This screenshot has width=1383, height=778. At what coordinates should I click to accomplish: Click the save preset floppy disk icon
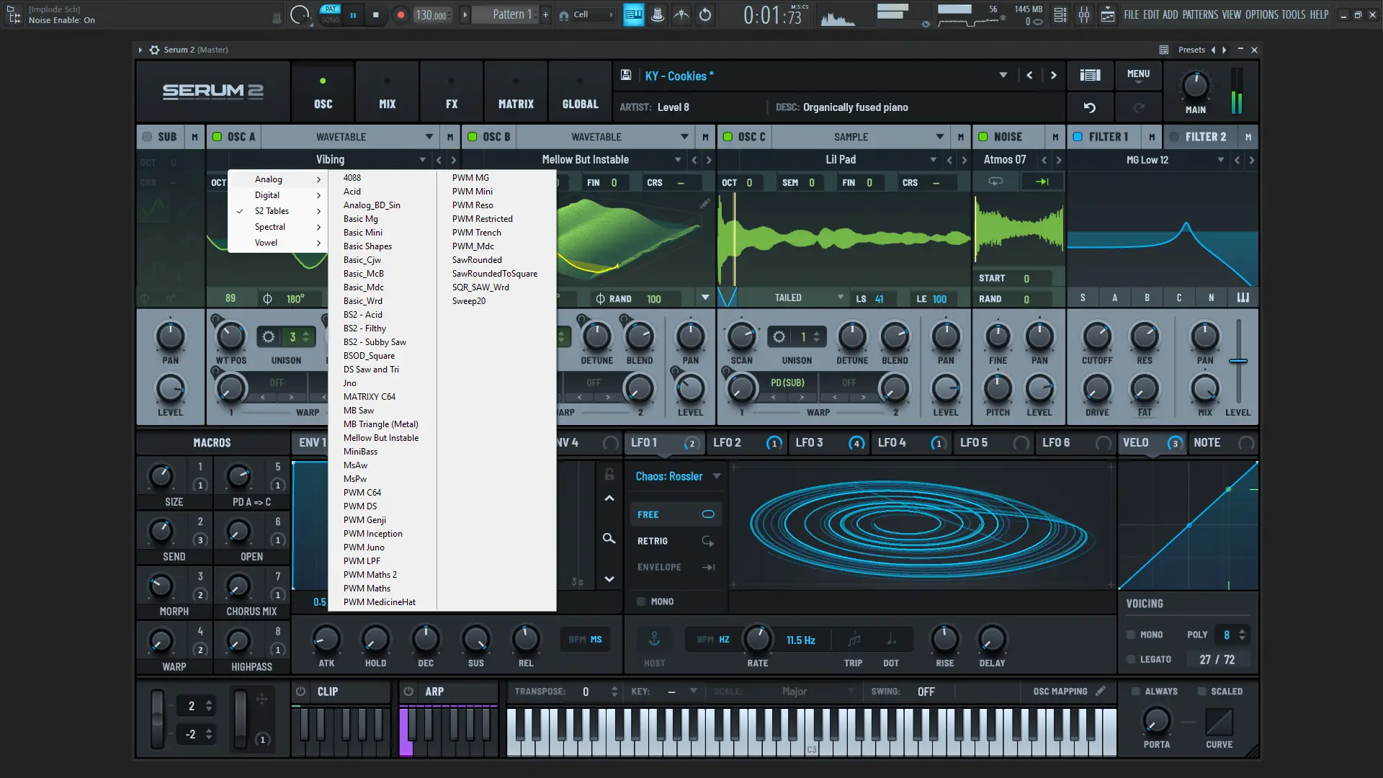(x=626, y=75)
